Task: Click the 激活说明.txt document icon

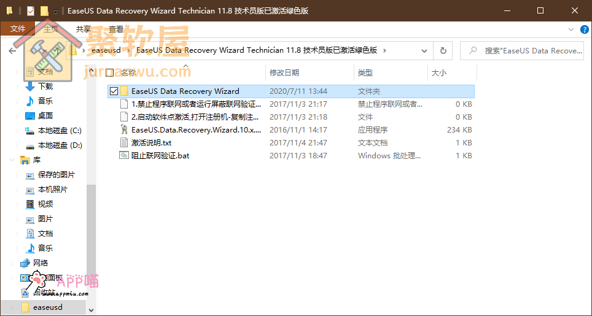Action: click(124, 142)
